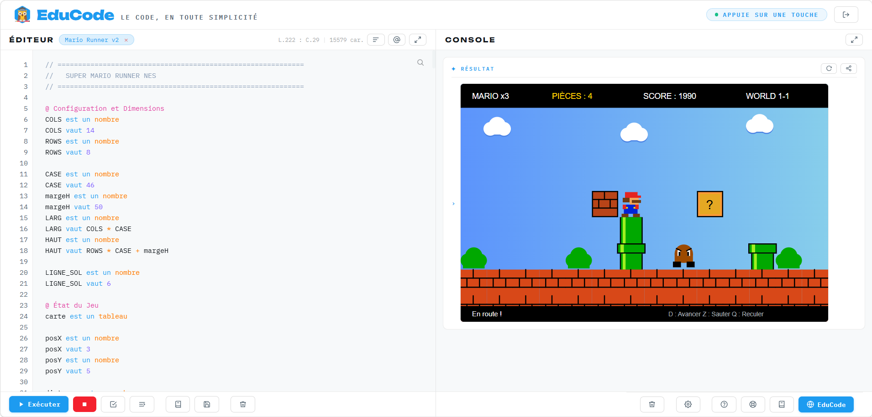Click the 'posX vaut 3' code line
This screenshot has height=417, width=872.
point(68,349)
